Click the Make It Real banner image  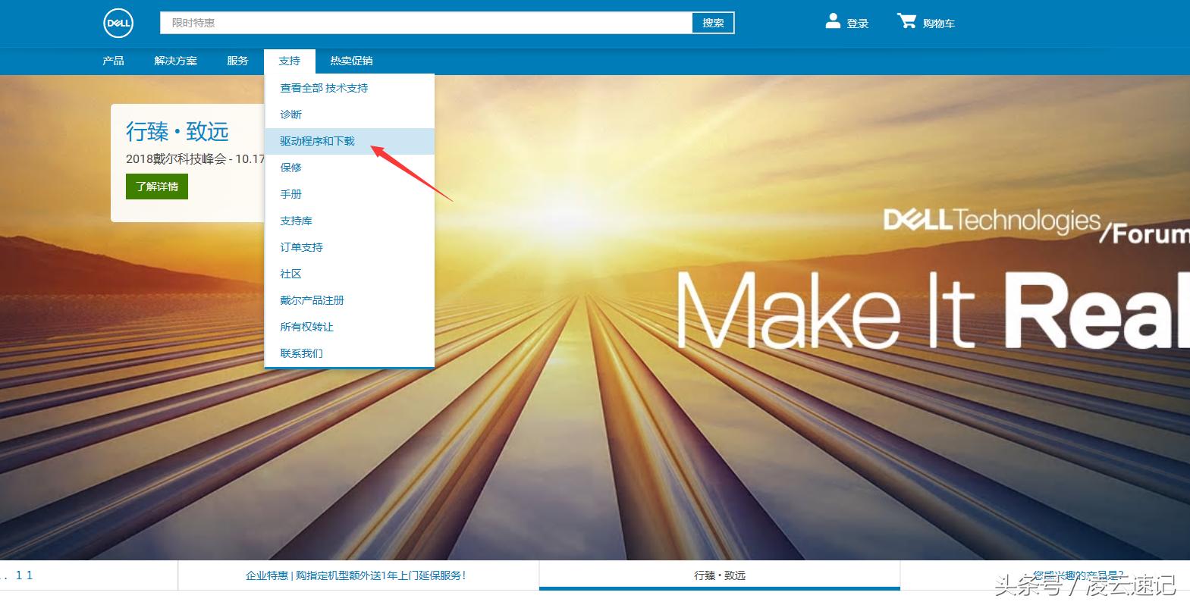tap(933, 310)
